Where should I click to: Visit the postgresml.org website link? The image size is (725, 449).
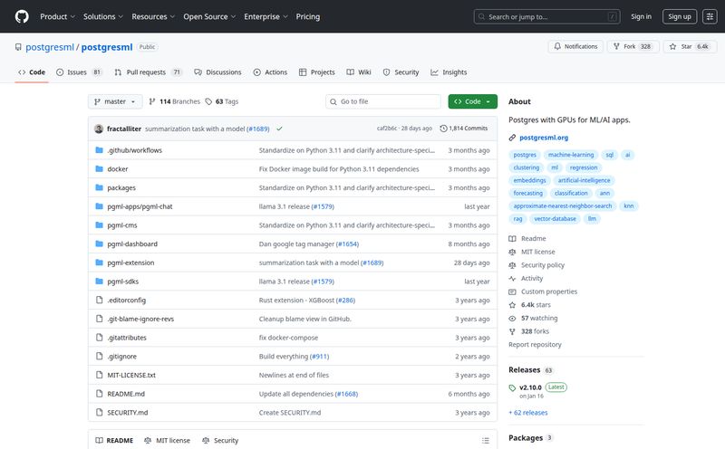[x=544, y=138]
